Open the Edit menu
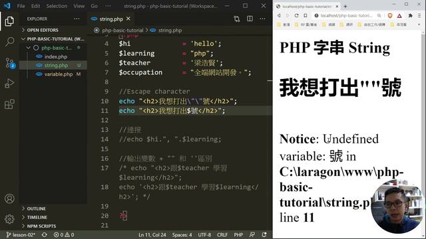426x239 pixels. tap(35, 6)
